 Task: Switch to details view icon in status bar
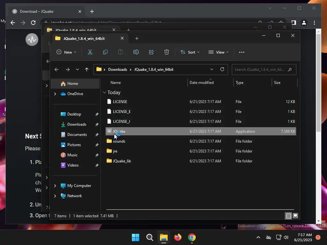click(x=288, y=216)
